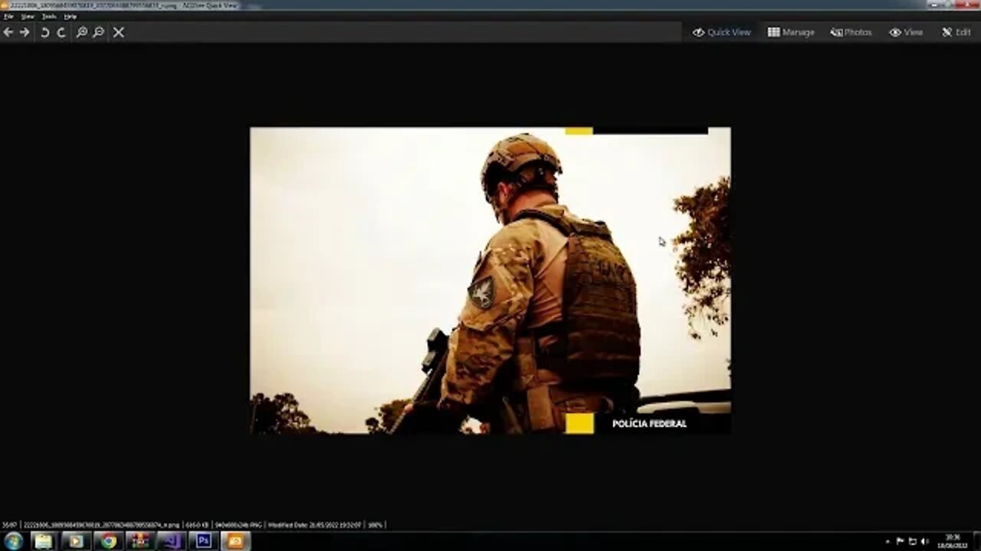Click the system tray clock
Viewport: 981px width, 551px height.
(953, 541)
